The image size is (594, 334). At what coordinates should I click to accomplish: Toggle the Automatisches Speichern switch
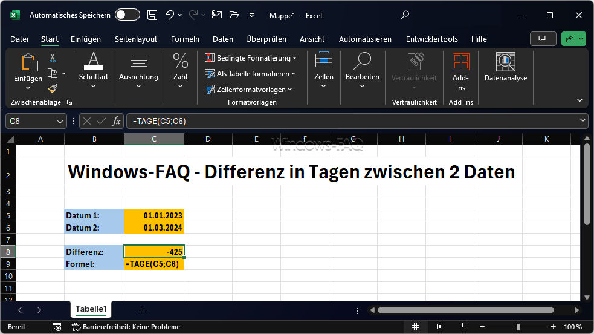point(128,15)
